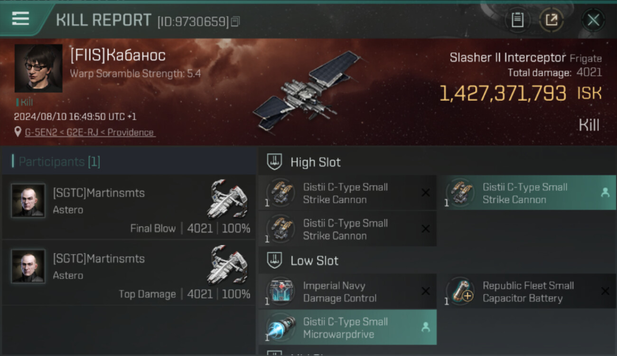Open Кабанос pilot portrait
Viewport: 617px width, 356px height.
click(38, 68)
